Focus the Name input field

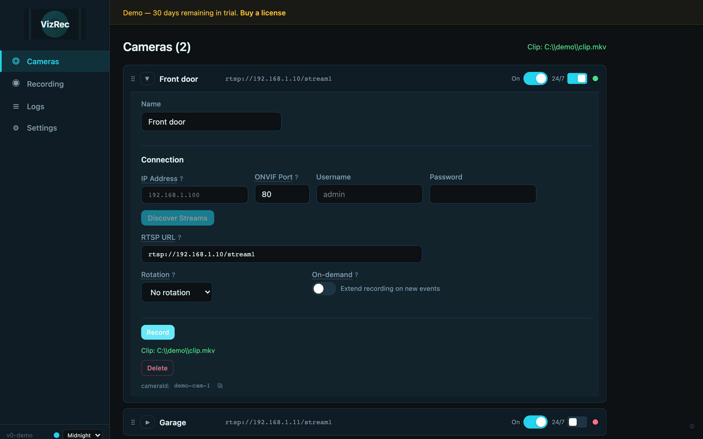[x=211, y=122]
